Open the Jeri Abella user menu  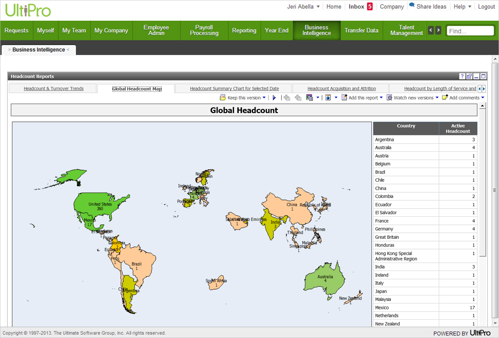point(303,7)
